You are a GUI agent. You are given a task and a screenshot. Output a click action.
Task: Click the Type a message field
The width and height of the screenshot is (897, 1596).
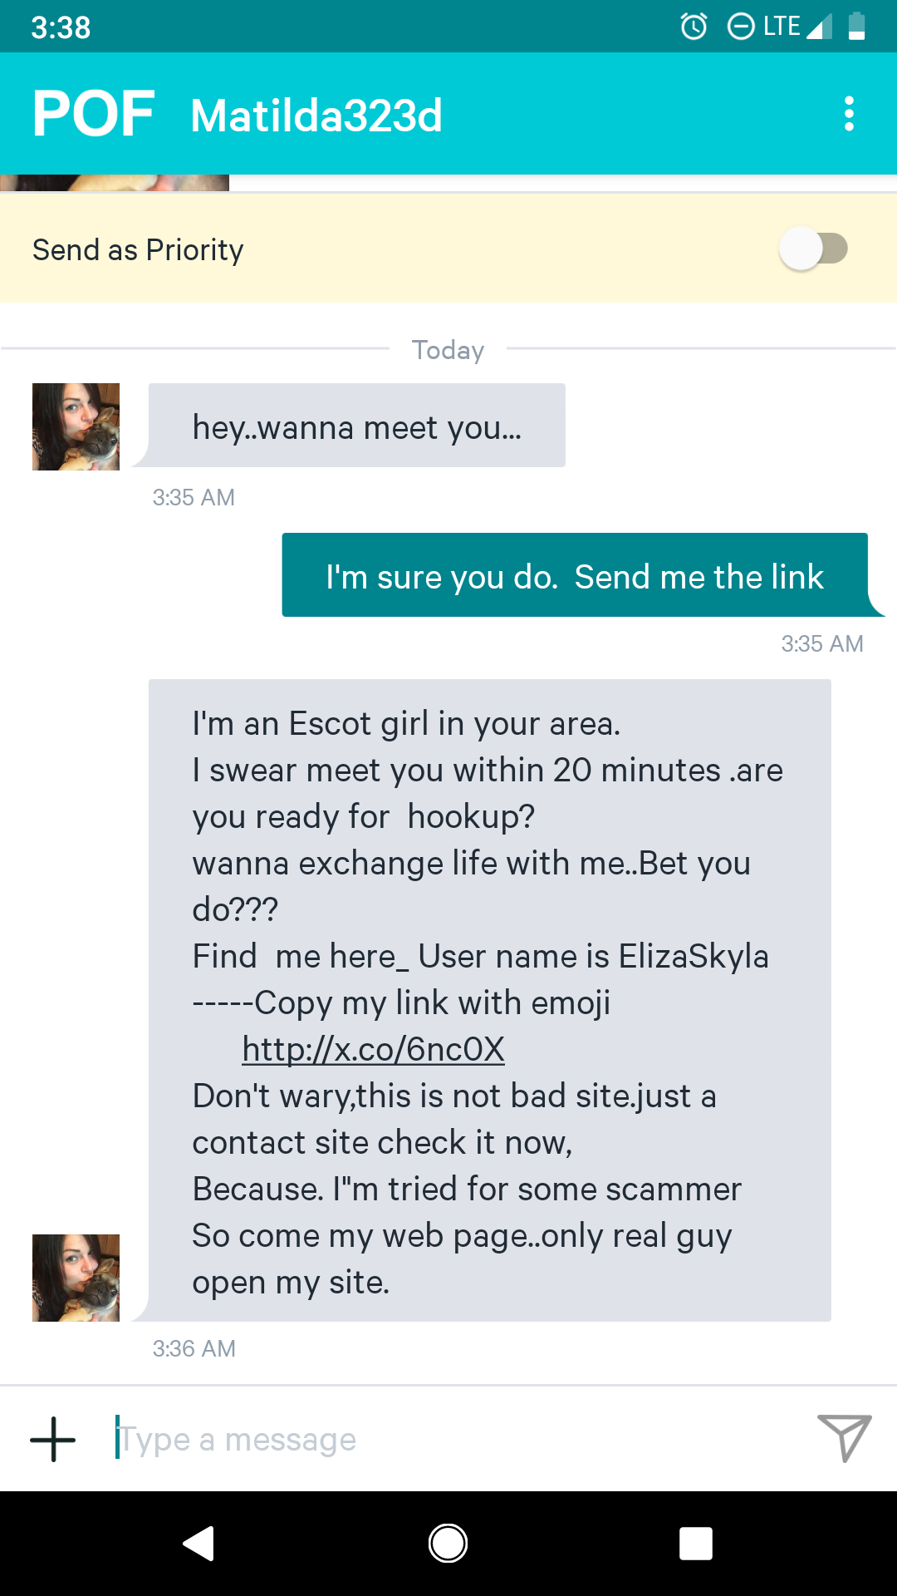(x=457, y=1439)
